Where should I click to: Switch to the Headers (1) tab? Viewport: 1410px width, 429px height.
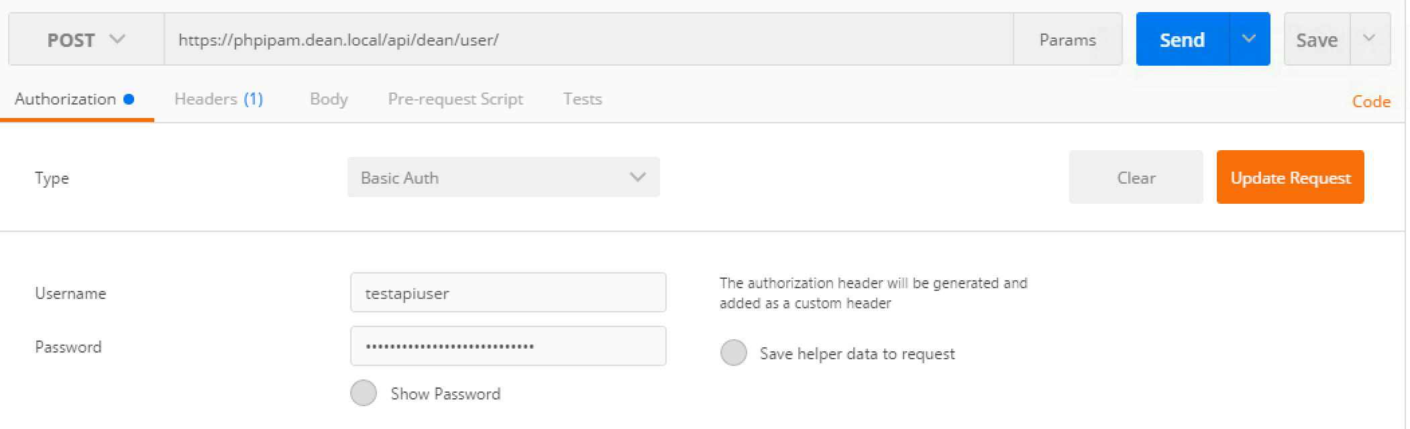218,99
